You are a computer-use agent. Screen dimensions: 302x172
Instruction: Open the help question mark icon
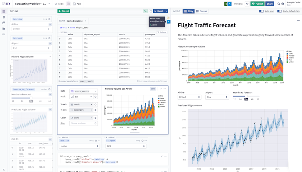pos(283,4)
